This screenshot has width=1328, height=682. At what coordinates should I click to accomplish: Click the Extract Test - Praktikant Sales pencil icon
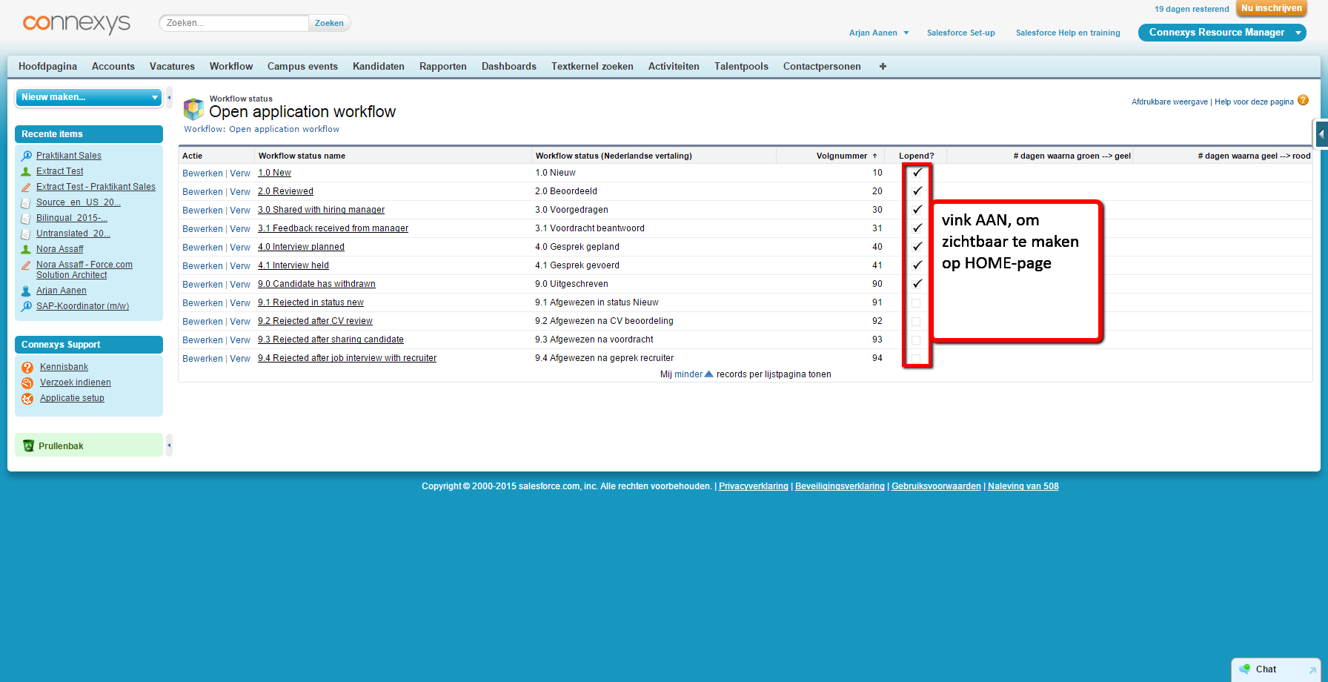(x=27, y=187)
